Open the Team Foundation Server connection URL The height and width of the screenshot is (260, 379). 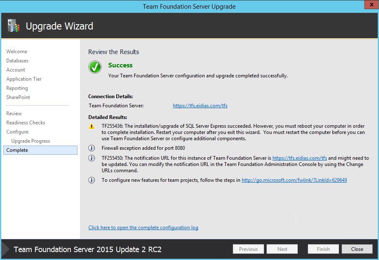(200, 106)
